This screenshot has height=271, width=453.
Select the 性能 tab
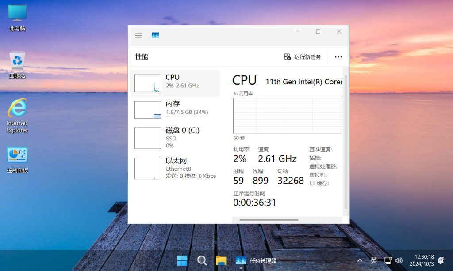tap(142, 57)
